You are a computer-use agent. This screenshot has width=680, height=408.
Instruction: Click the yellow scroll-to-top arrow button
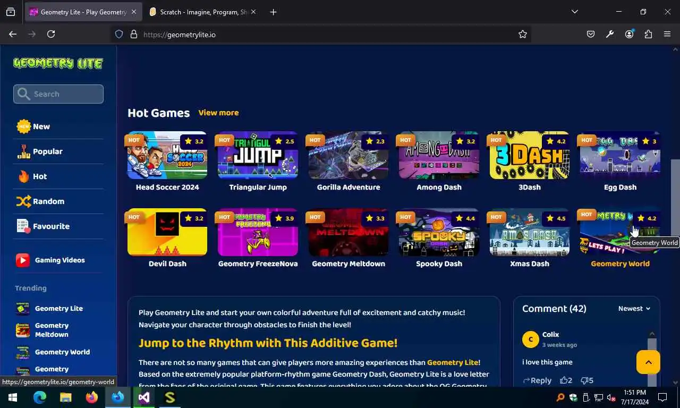[x=648, y=362]
